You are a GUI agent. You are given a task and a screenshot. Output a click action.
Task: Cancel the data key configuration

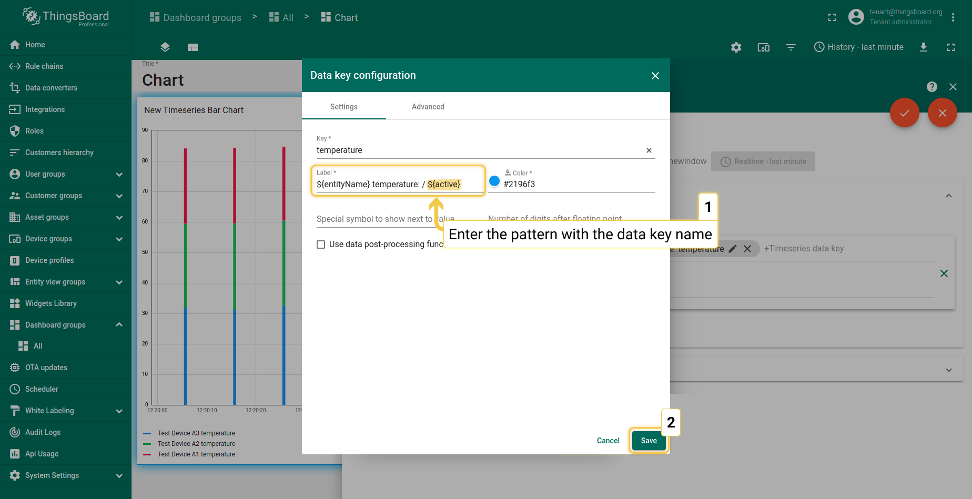[x=608, y=441]
